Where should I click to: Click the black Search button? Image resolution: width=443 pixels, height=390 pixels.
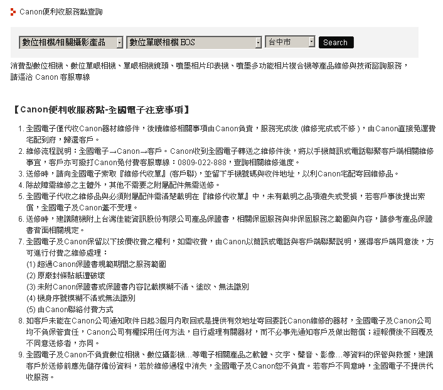(x=336, y=43)
